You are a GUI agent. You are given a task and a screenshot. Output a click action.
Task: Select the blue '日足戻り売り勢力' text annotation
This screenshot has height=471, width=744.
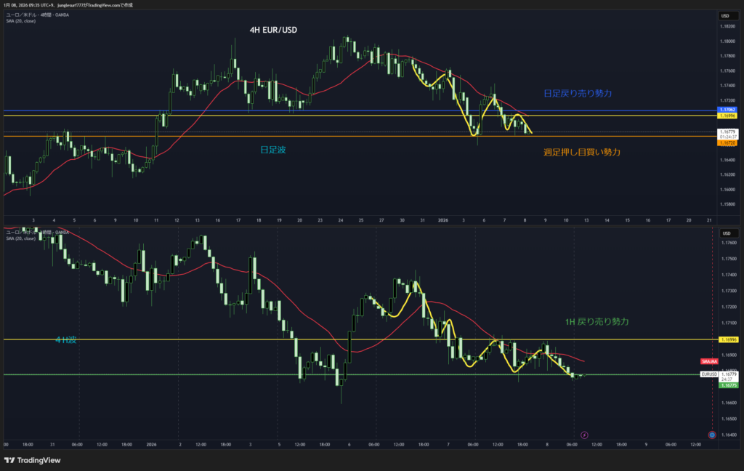coord(578,94)
